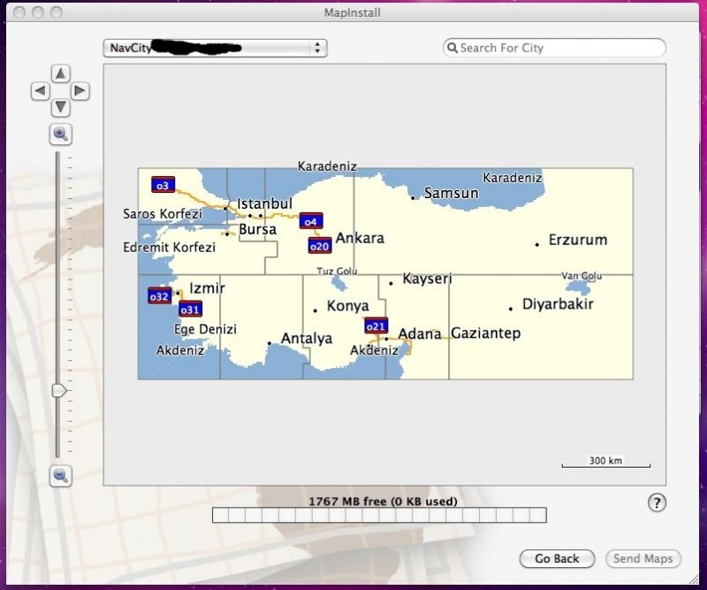Click the pan right arrow button
Screen dimensions: 707x590
tap(80, 90)
